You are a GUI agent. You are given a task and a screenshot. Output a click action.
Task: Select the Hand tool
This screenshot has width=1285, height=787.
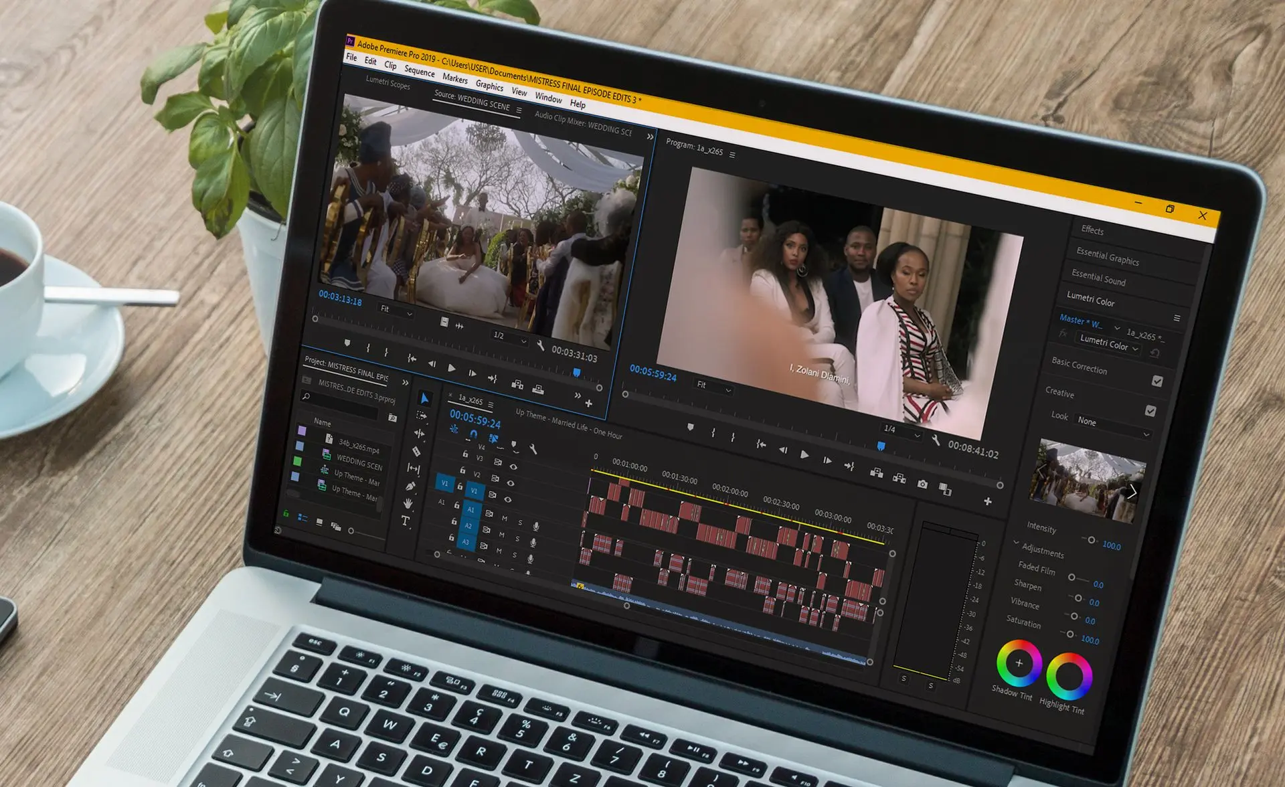[x=408, y=503]
